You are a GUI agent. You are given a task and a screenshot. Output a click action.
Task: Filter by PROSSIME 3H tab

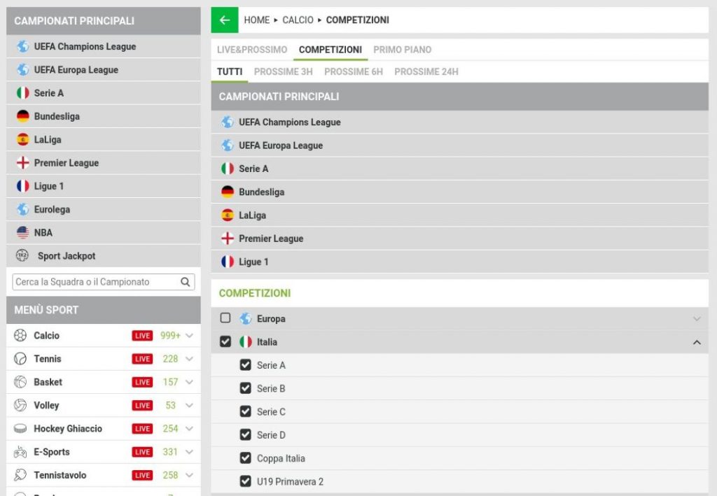pos(284,71)
